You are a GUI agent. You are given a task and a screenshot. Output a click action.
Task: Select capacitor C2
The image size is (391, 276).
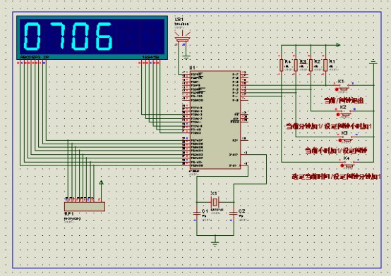click(234, 213)
